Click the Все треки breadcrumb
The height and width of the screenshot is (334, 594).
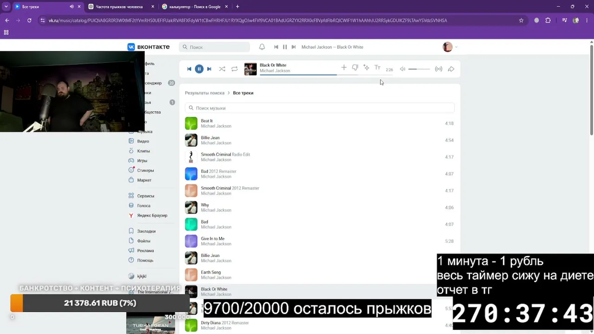coord(243,93)
